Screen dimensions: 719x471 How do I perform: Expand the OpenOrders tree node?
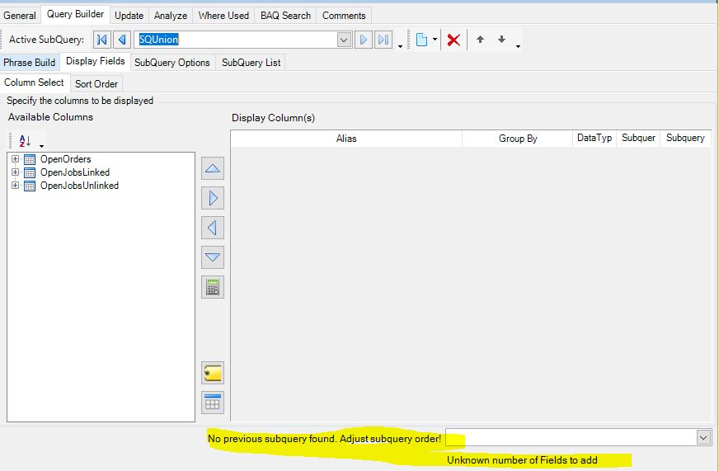pos(15,159)
